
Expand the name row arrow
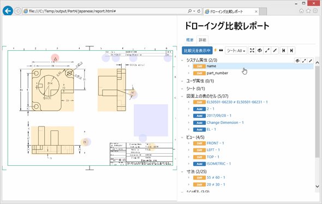pos(189,66)
